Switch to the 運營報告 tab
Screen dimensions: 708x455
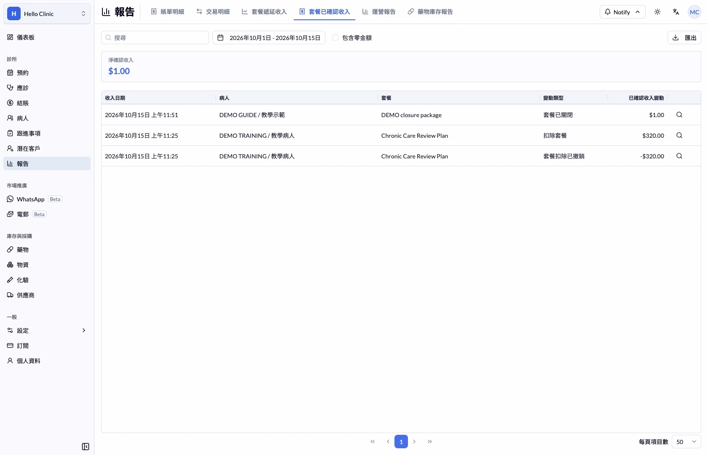pyautogui.click(x=379, y=12)
